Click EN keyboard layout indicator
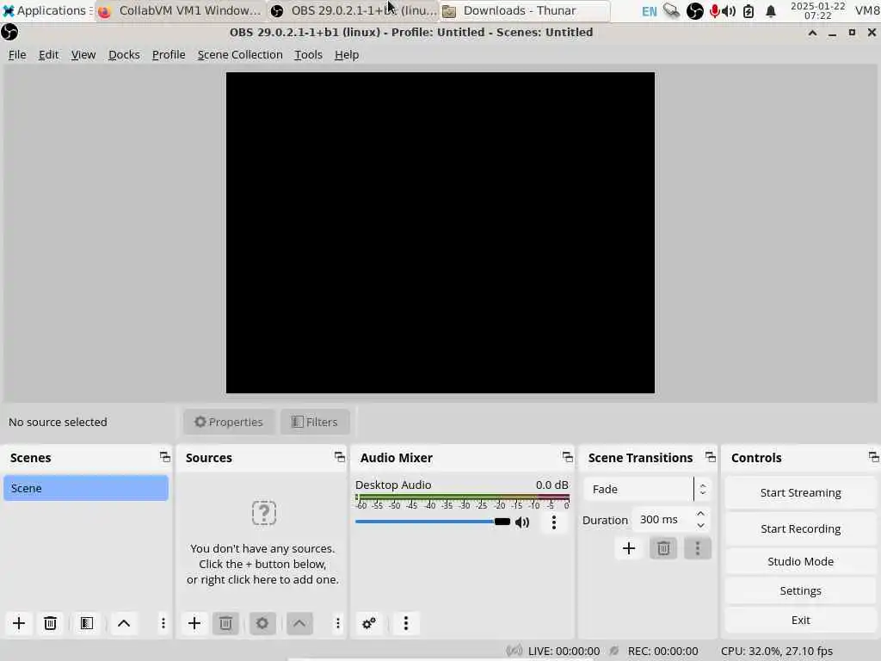 click(649, 10)
